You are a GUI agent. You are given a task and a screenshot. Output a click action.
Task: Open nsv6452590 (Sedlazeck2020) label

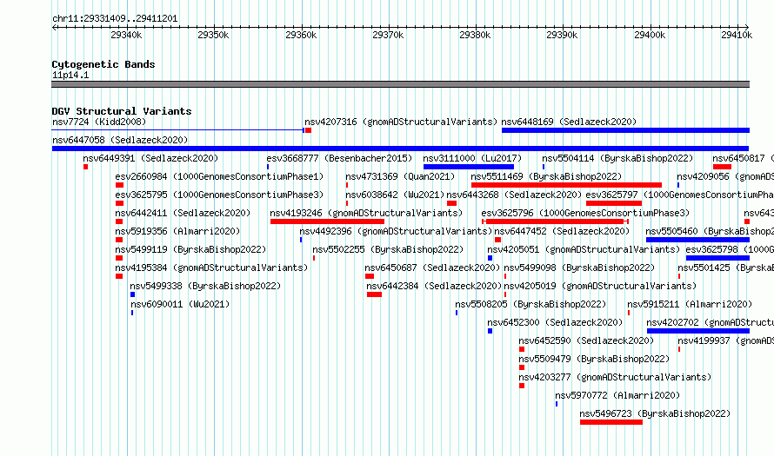tap(586, 340)
